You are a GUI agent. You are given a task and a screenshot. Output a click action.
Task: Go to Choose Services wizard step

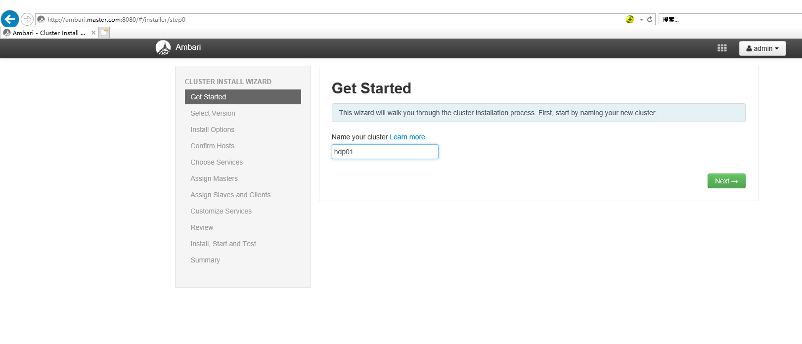(217, 162)
